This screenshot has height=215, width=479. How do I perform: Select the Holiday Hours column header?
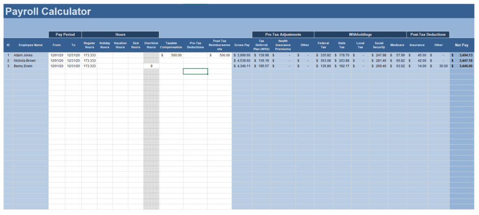point(105,45)
